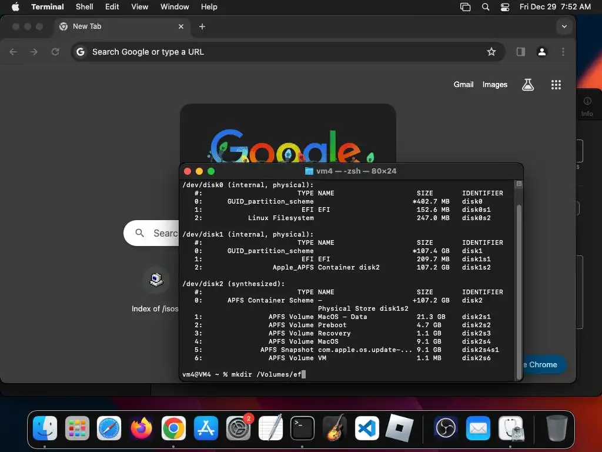Click the mkdir command prompt line

pos(244,374)
